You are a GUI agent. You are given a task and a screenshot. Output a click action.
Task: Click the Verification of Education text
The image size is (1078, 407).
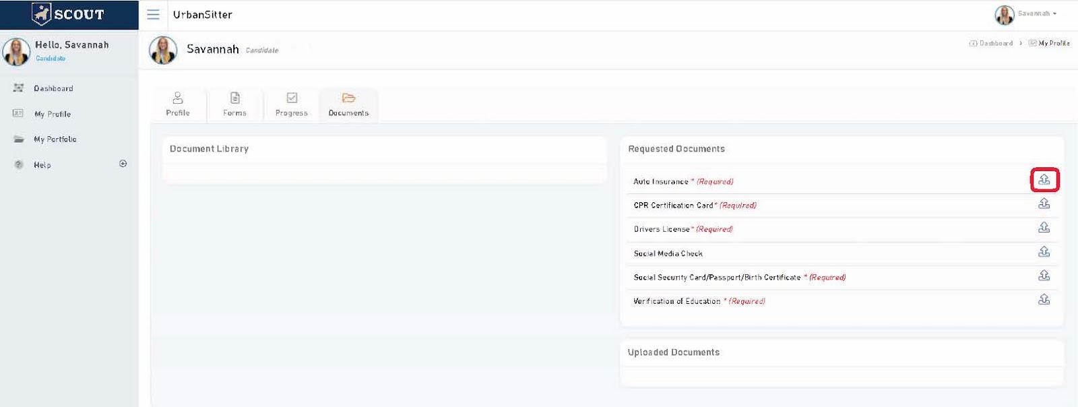coord(676,301)
